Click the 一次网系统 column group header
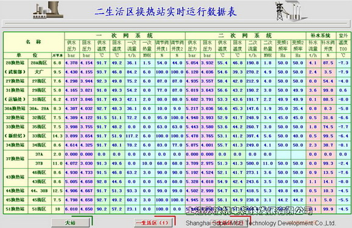 (x=125, y=36)
